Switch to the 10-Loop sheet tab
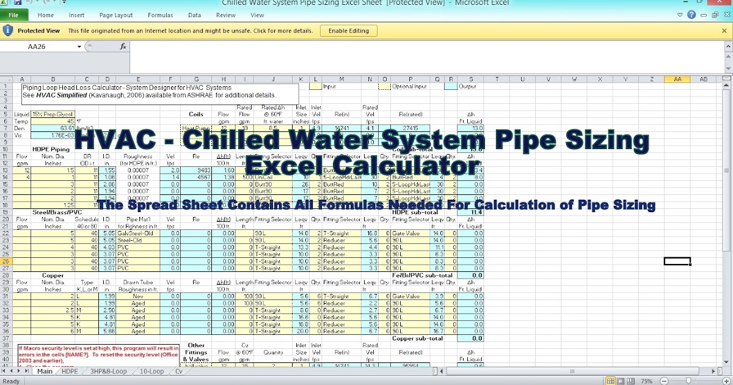The width and height of the screenshot is (733, 385). click(x=151, y=371)
